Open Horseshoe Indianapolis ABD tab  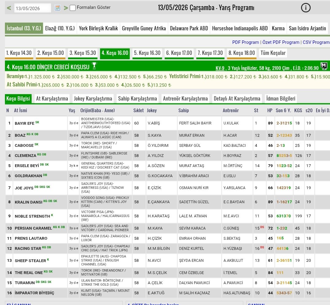[x=240, y=28]
